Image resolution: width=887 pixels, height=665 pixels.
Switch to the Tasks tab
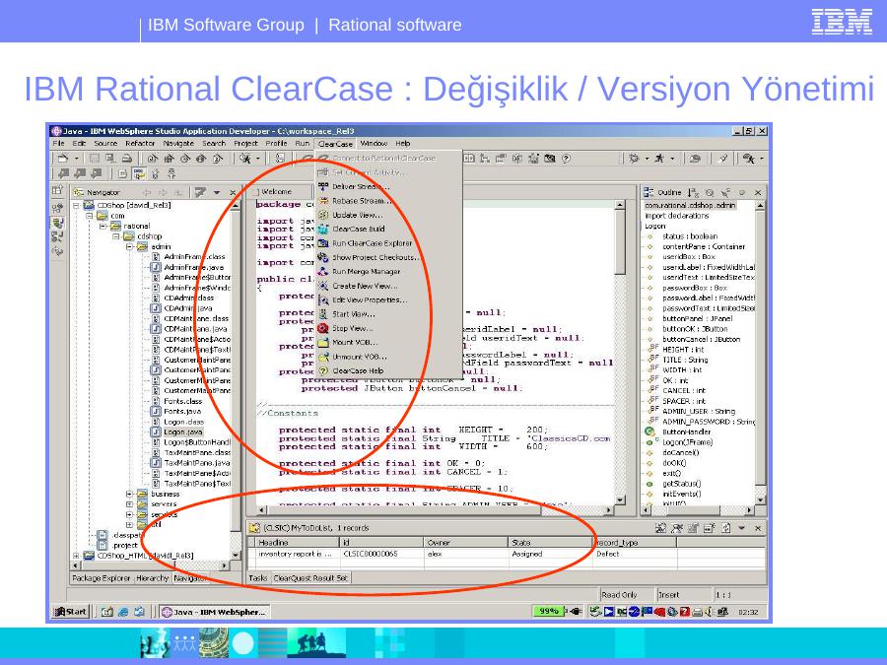pyautogui.click(x=258, y=578)
